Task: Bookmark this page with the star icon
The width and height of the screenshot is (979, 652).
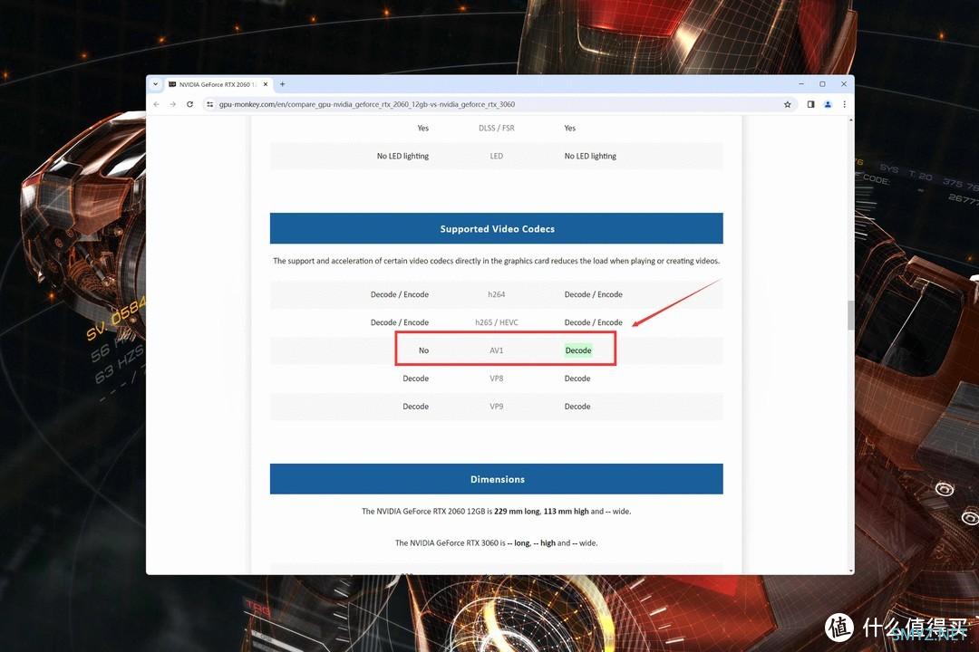Action: 788,104
